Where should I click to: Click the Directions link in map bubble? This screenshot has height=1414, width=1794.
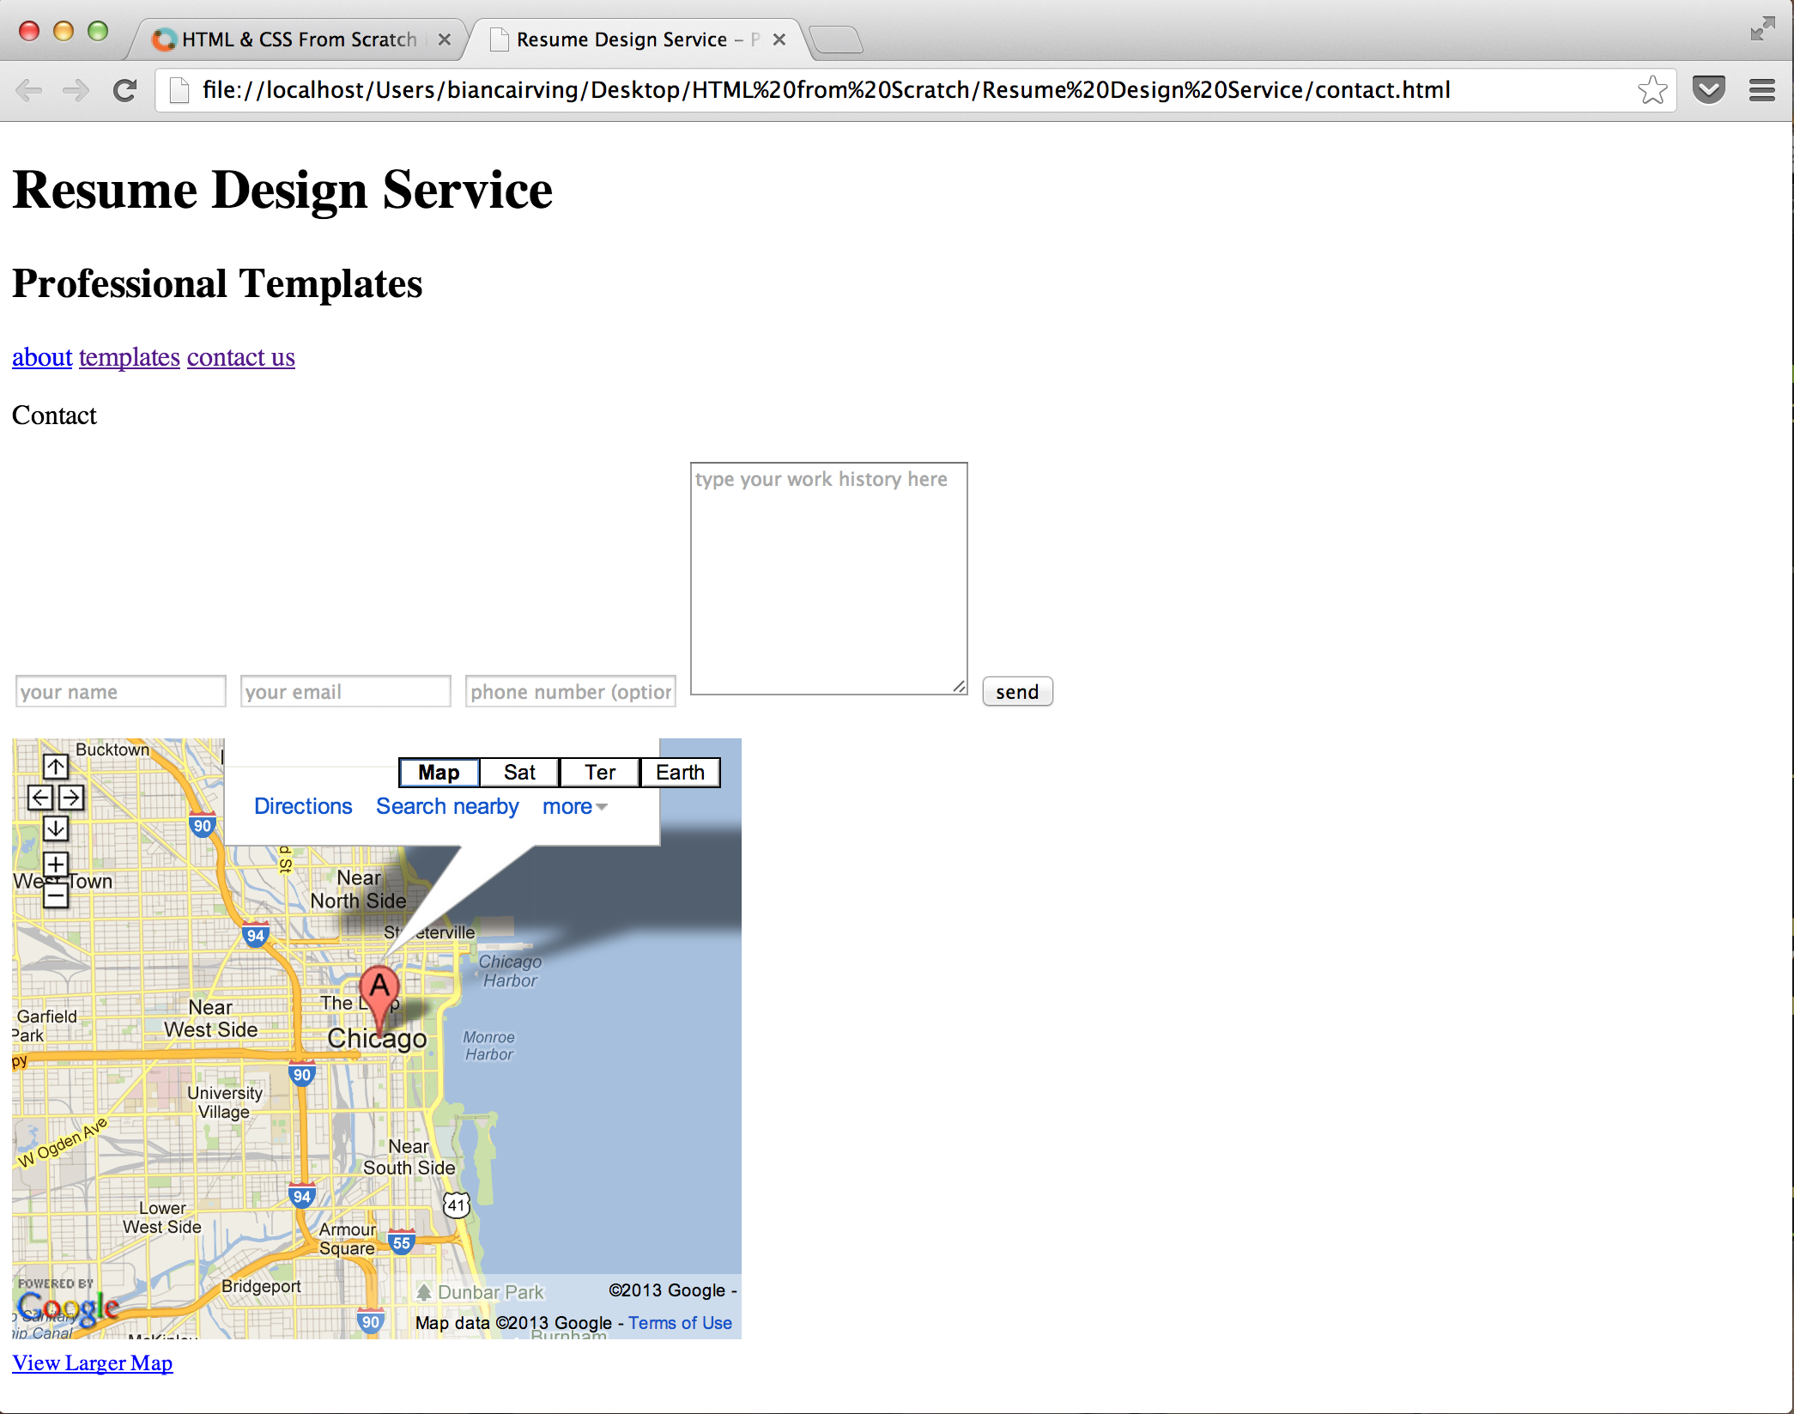[x=303, y=807]
